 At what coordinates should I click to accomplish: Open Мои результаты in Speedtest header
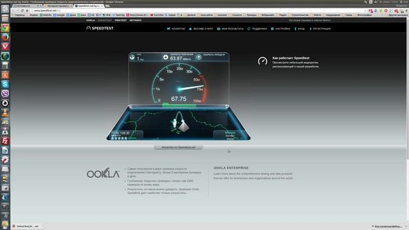click(230, 29)
